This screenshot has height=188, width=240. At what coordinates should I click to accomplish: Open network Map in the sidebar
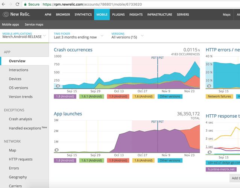point(12,150)
